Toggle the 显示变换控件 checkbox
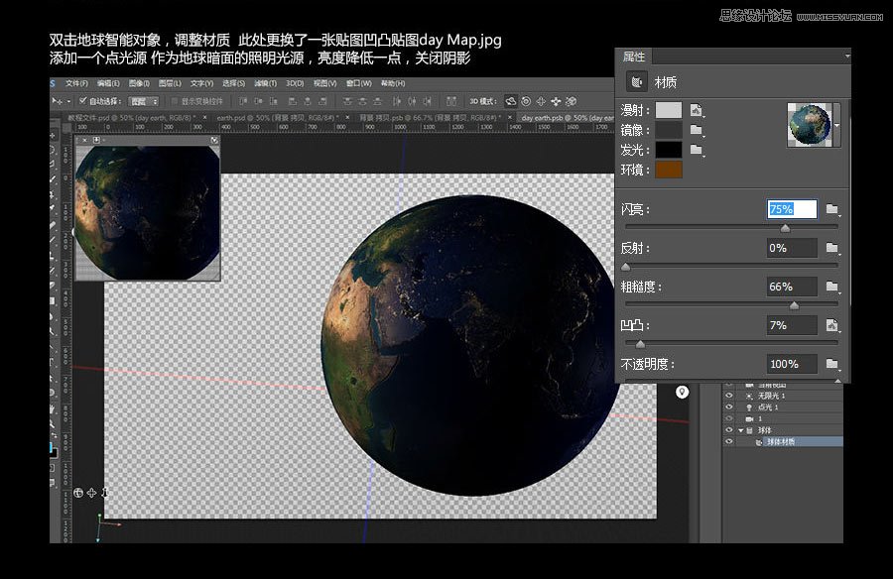The image size is (893, 579). coord(175,101)
